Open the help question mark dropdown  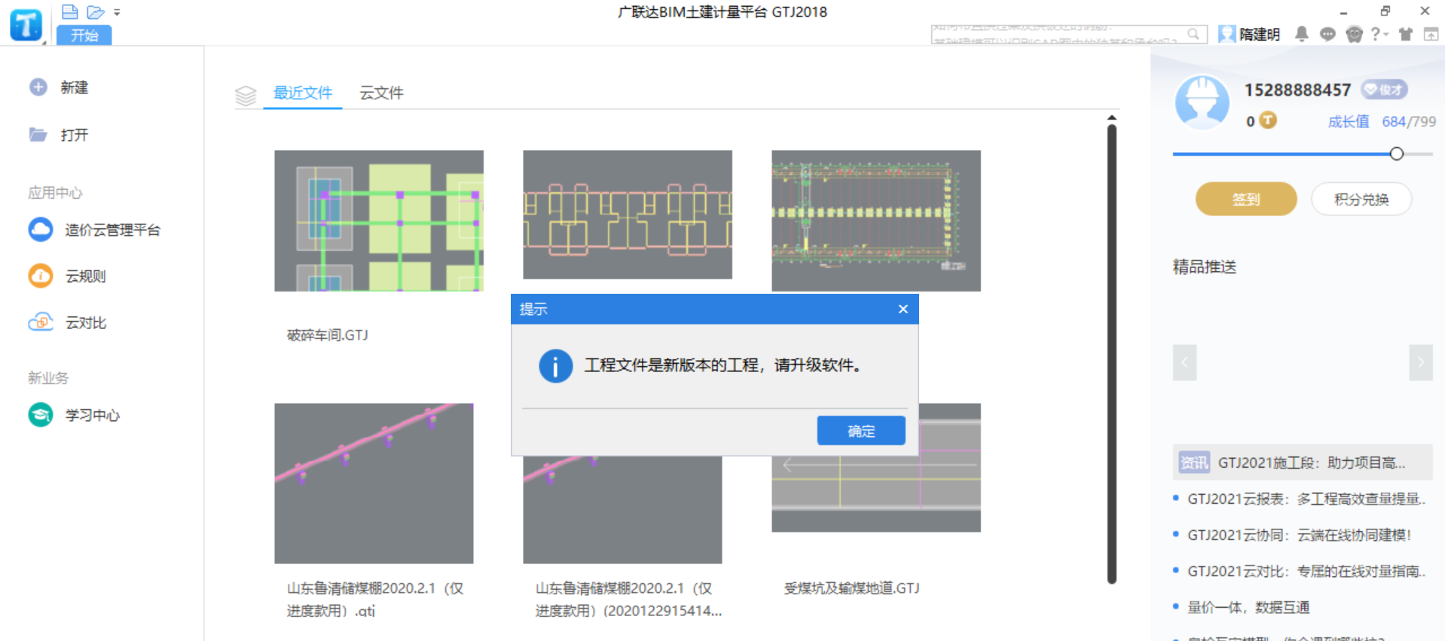(x=1379, y=34)
